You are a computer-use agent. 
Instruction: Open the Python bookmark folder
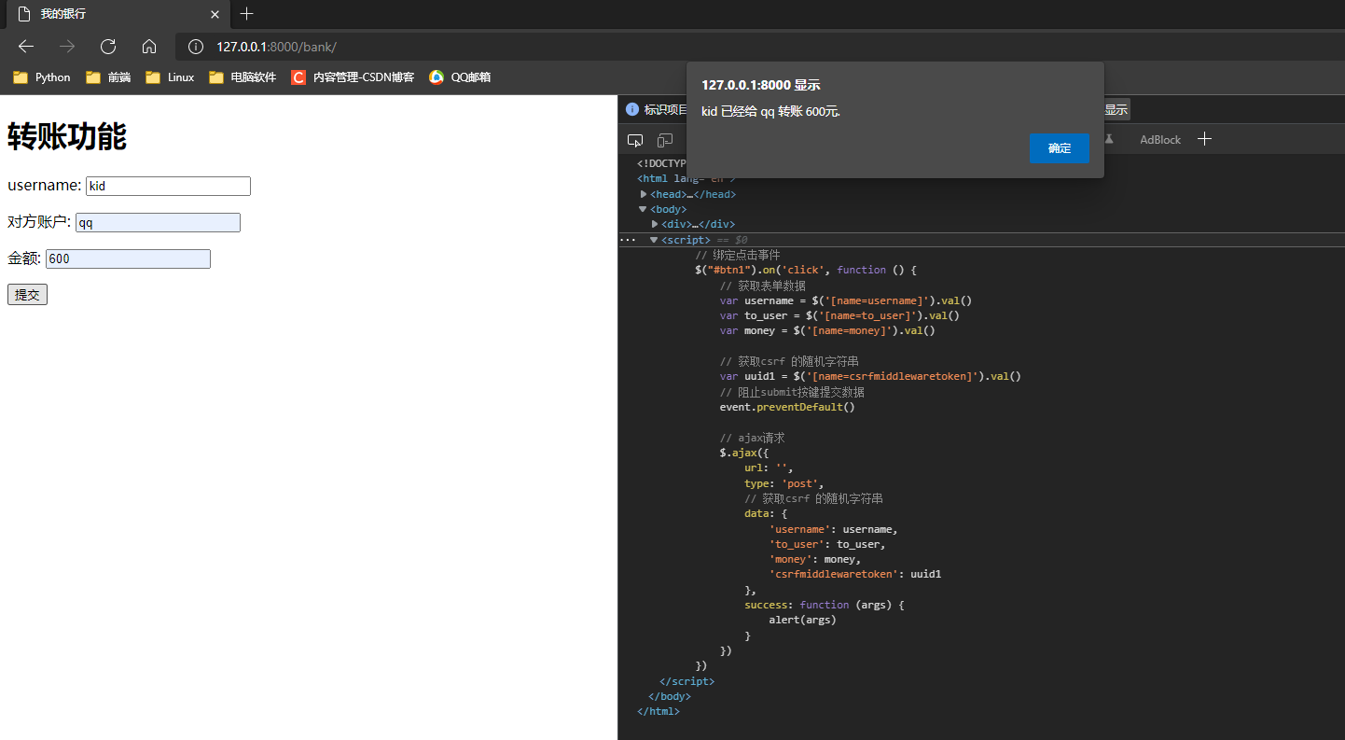[42, 77]
